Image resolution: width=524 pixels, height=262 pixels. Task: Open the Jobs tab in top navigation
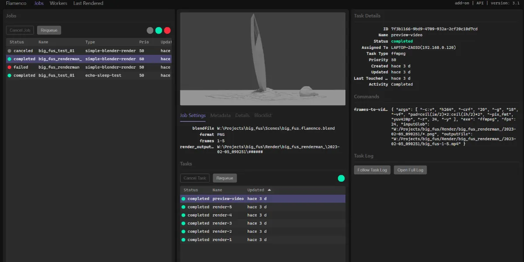[x=39, y=3]
